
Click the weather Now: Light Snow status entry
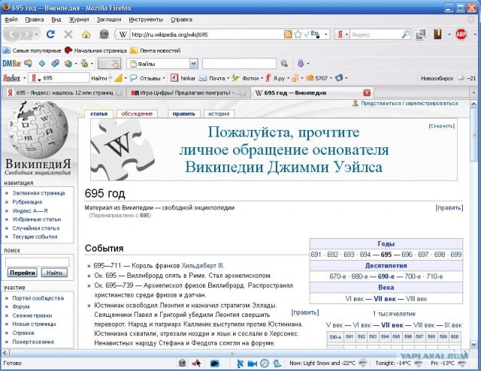pyautogui.click(x=322, y=363)
